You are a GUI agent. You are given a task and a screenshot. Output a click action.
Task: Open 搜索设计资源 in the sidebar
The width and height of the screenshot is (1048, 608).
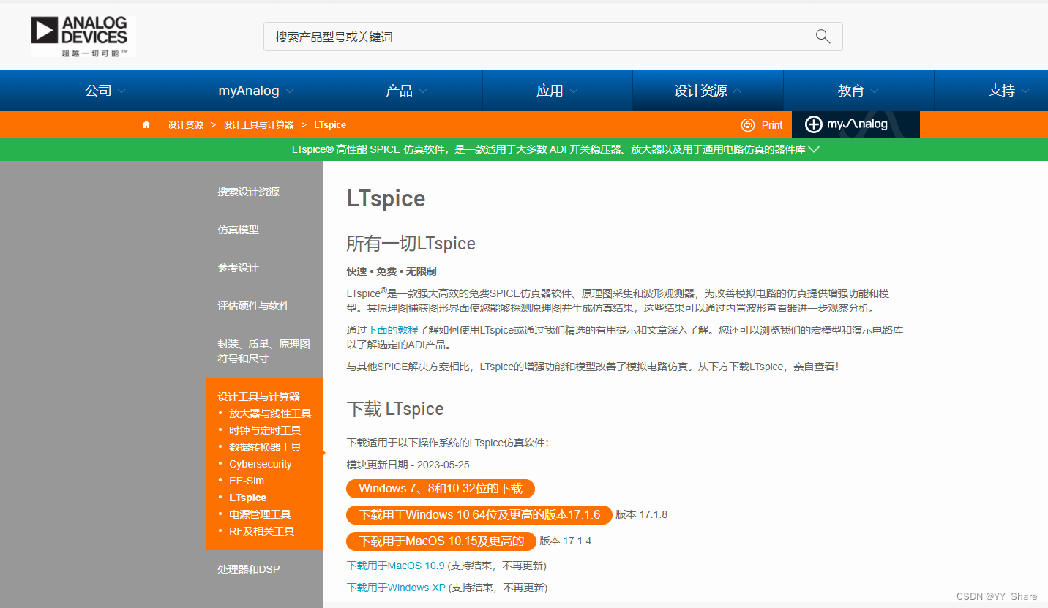[248, 192]
